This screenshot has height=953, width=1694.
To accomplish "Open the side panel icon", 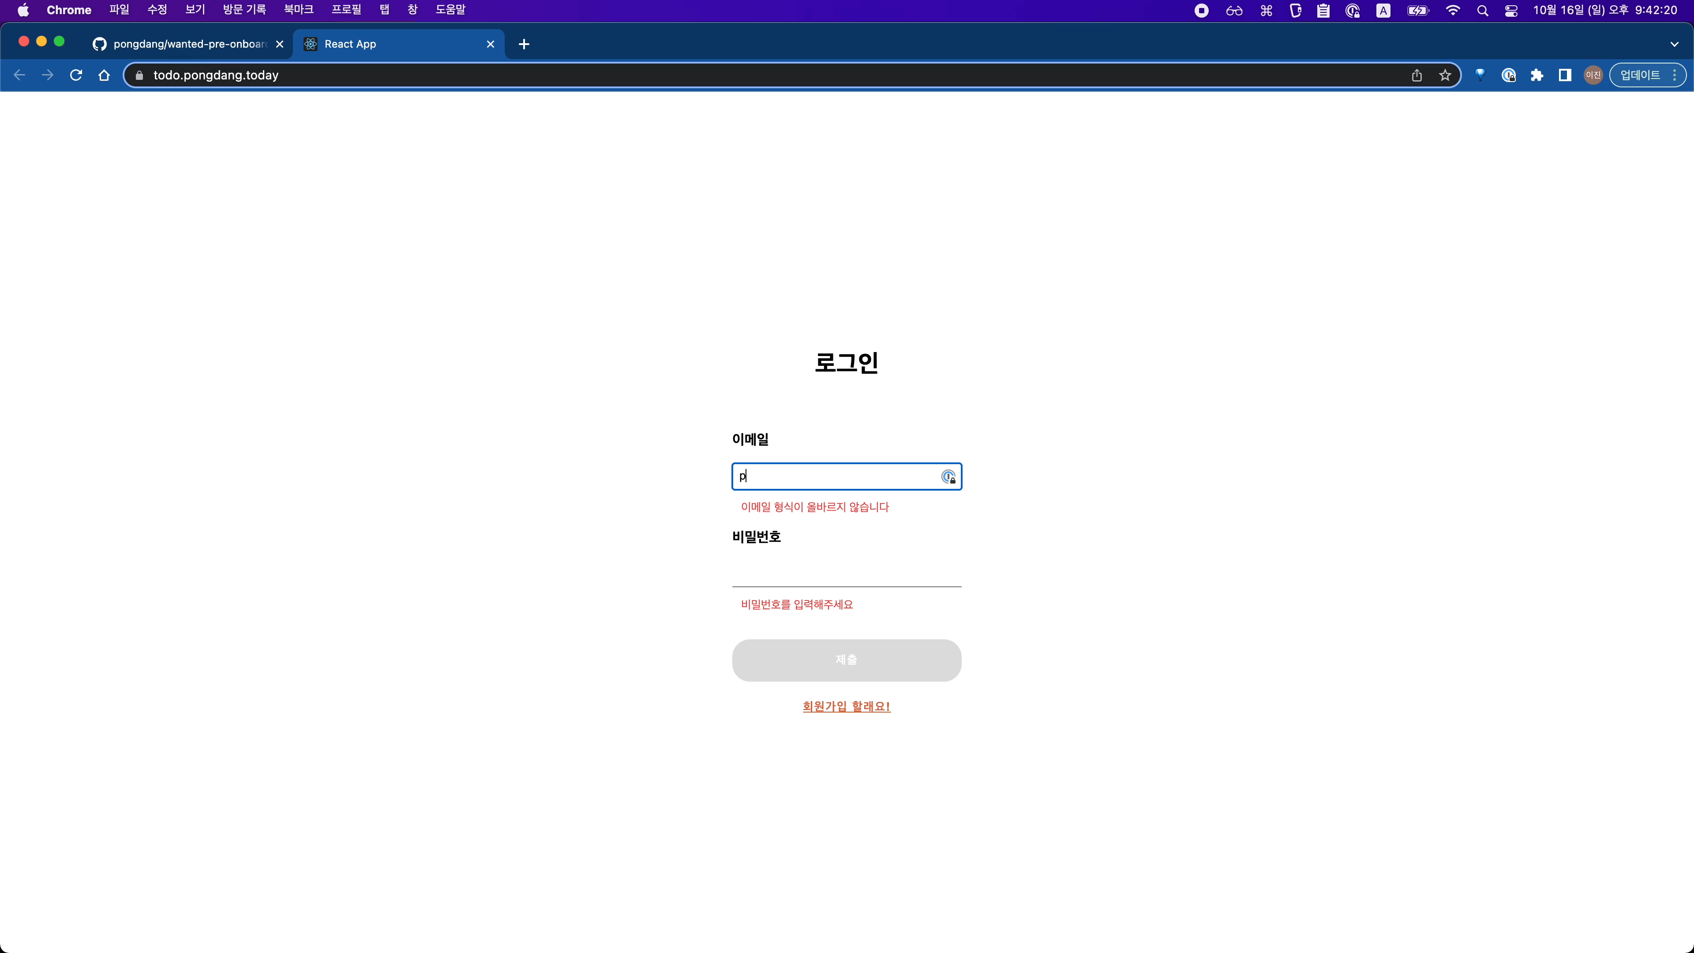I will (x=1565, y=75).
